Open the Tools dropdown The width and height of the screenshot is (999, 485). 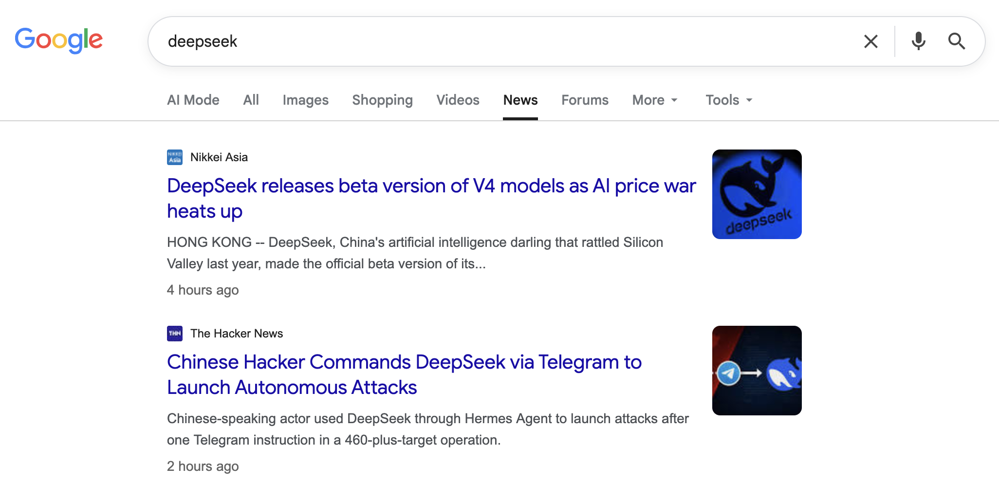click(729, 100)
